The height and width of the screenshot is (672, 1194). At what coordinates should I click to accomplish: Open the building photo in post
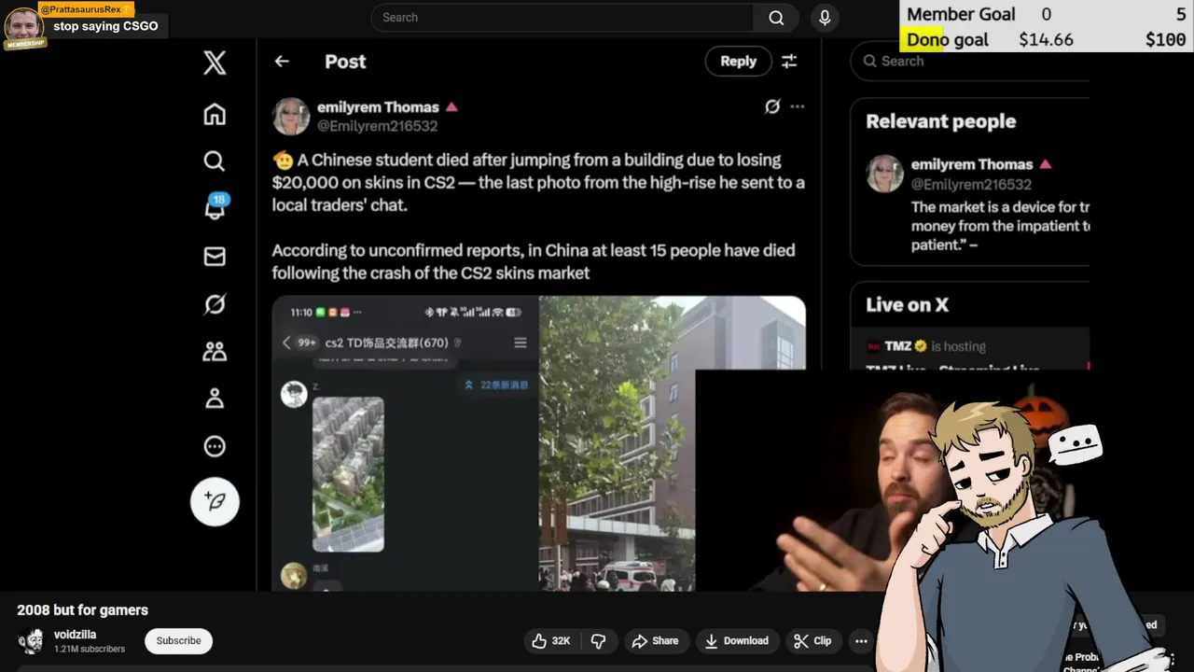672,443
